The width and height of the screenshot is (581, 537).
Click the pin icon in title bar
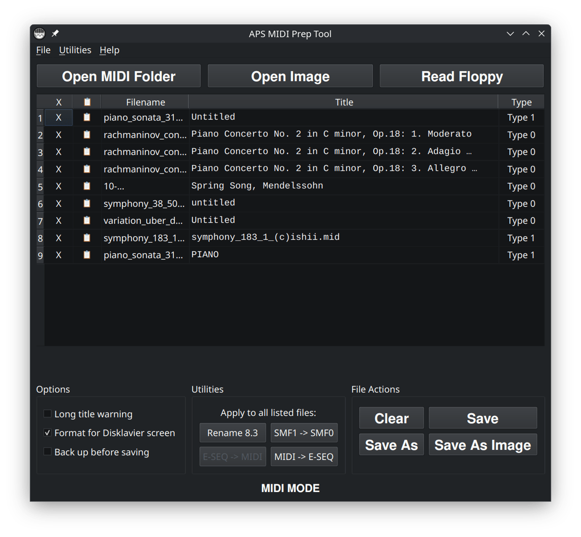click(55, 33)
